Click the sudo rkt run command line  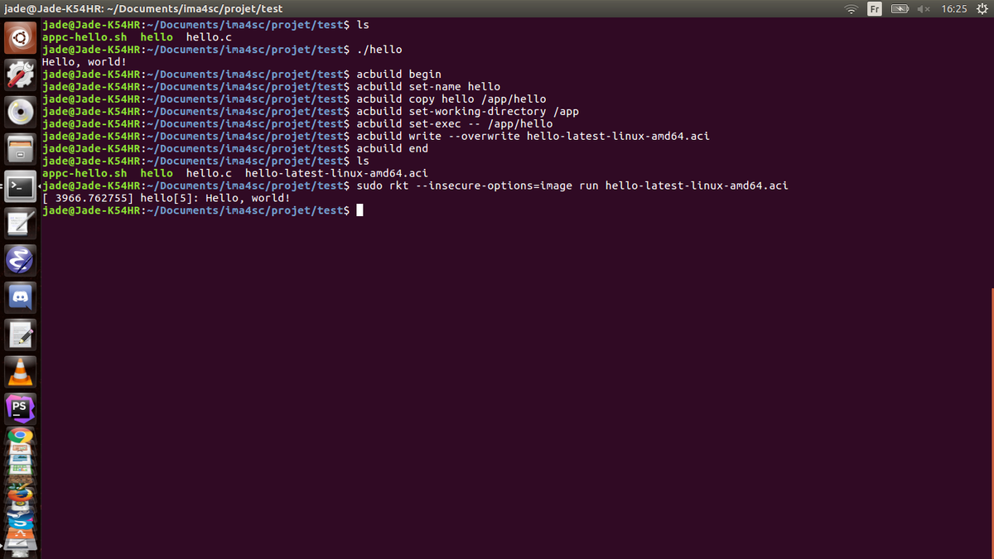click(x=572, y=186)
